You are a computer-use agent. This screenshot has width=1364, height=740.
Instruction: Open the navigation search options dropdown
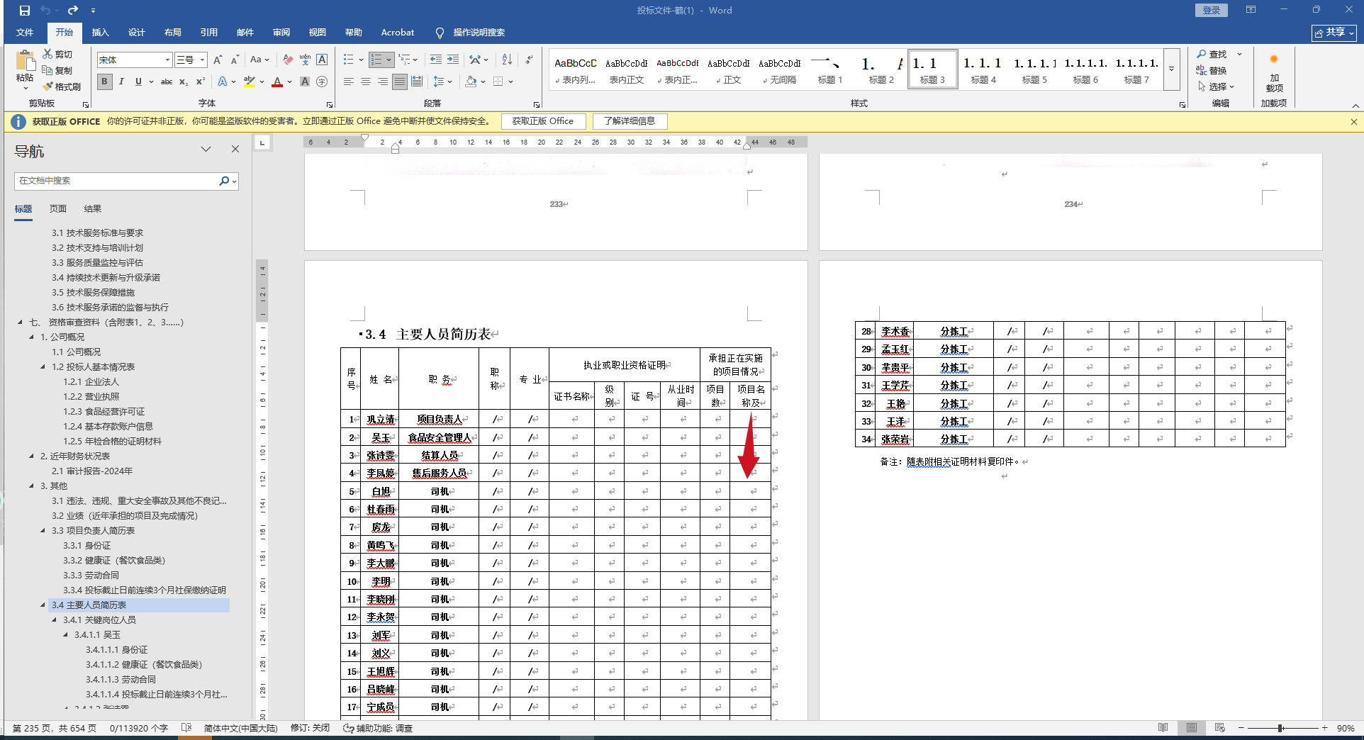pos(235,181)
